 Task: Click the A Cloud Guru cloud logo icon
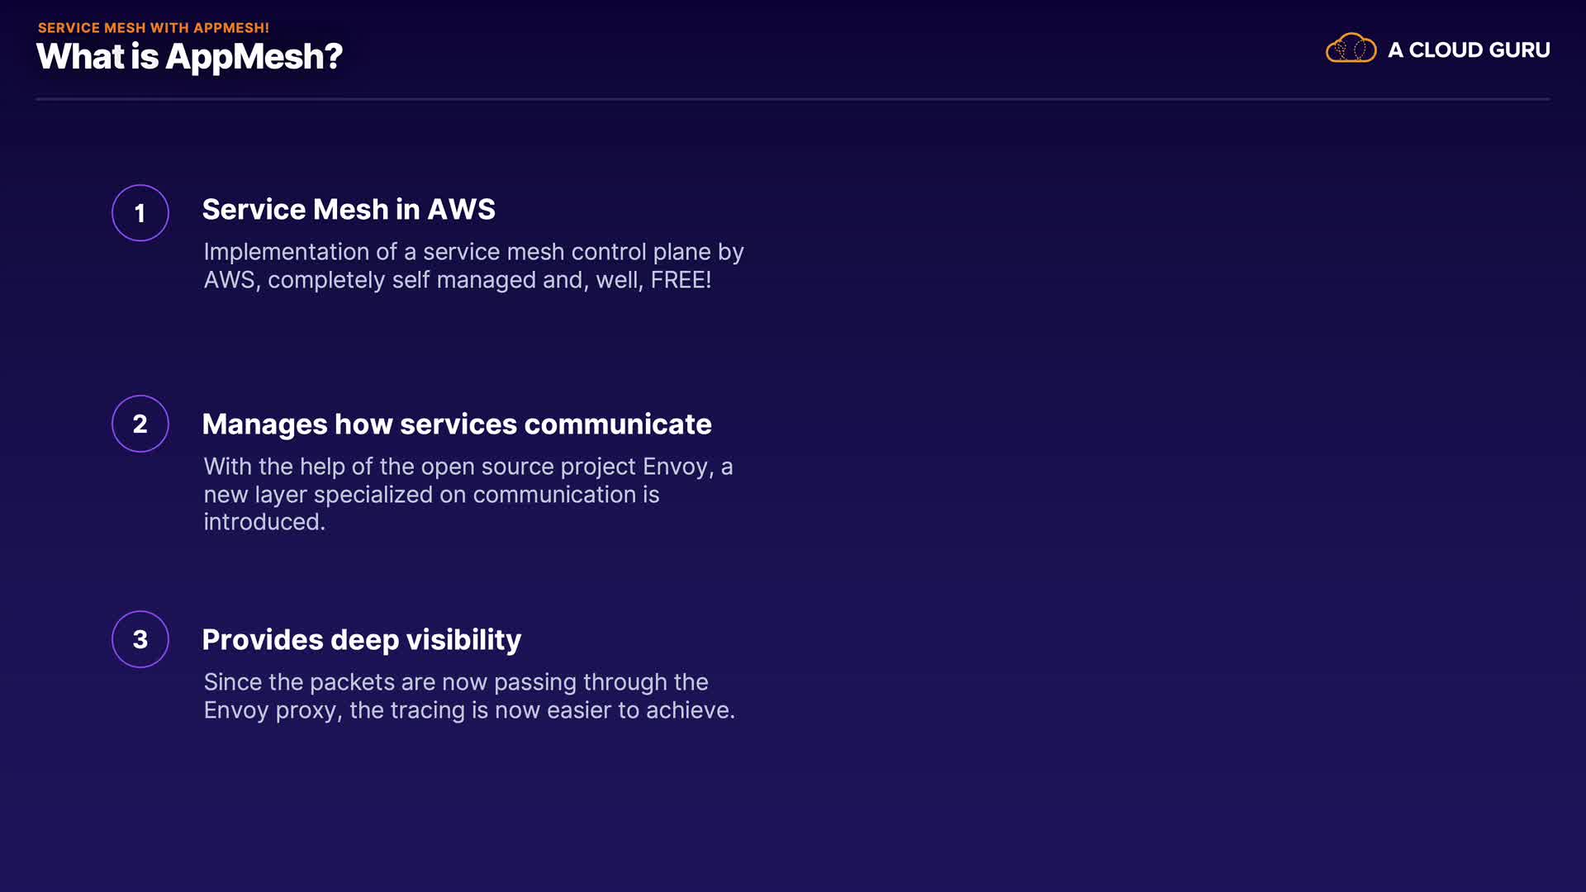coord(1351,49)
